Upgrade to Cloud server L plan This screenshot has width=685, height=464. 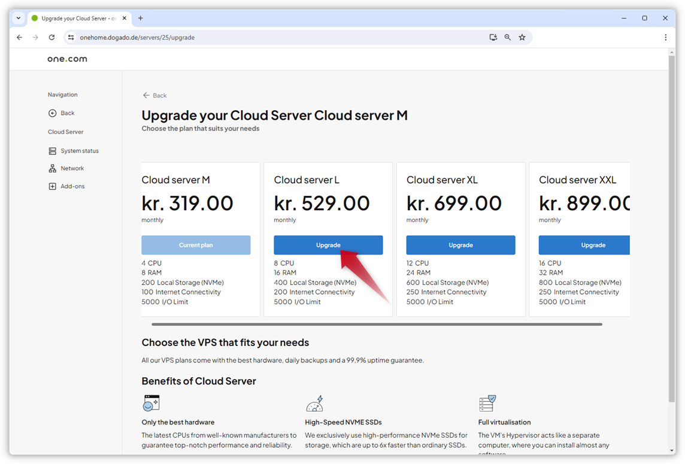click(x=328, y=245)
